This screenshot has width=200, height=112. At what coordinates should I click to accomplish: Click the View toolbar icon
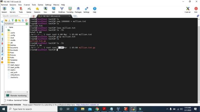click(x=45, y=10)
